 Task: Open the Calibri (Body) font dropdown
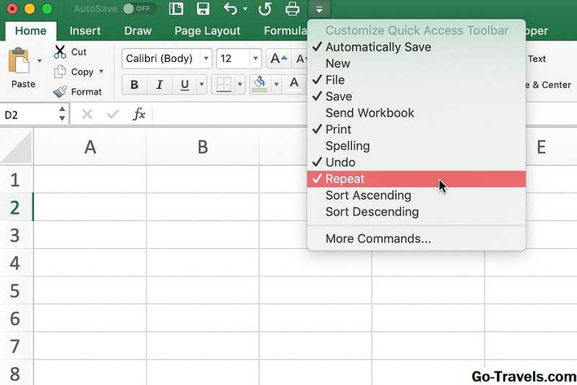[x=206, y=58]
